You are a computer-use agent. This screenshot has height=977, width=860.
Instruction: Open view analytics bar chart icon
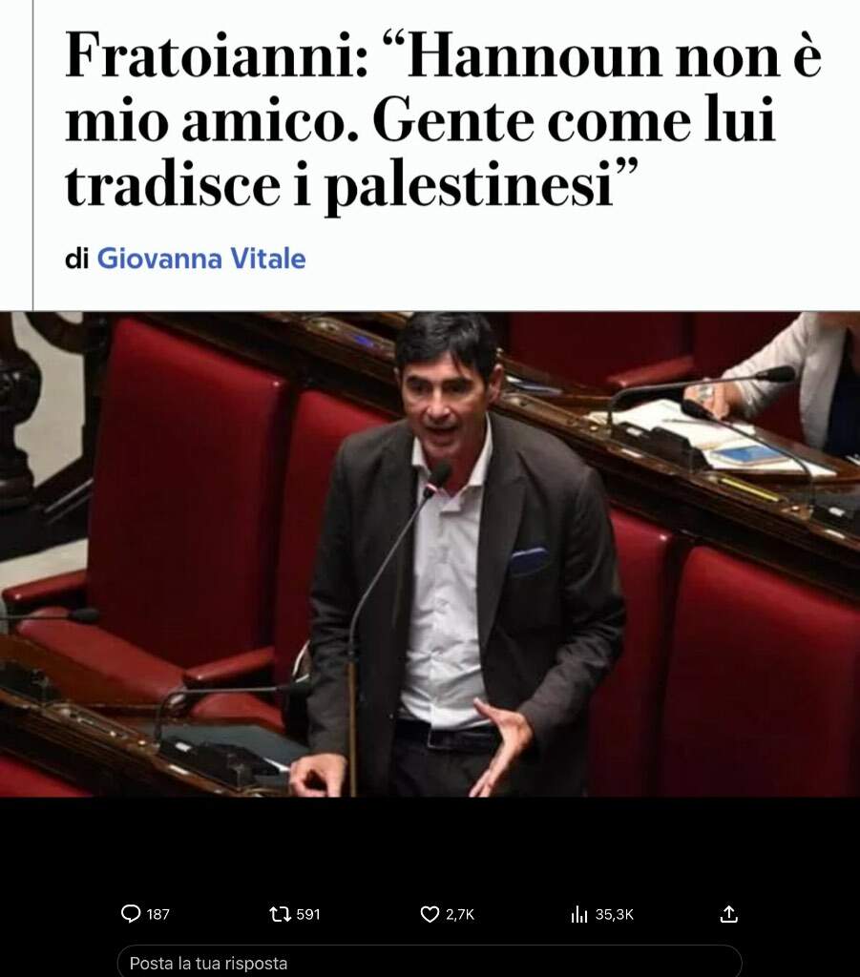click(x=579, y=914)
